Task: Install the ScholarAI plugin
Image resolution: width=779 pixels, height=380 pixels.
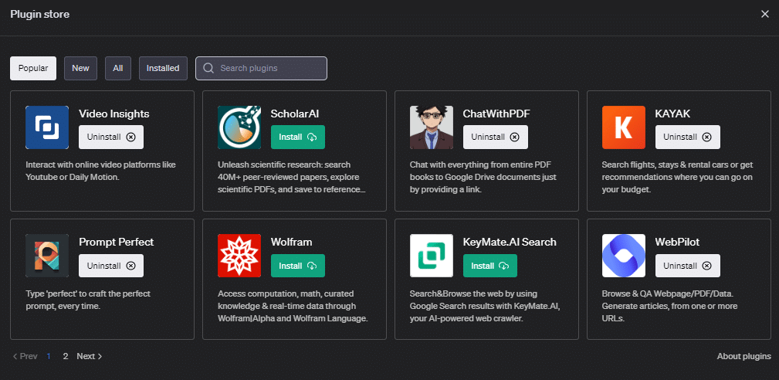Action: pyautogui.click(x=297, y=137)
